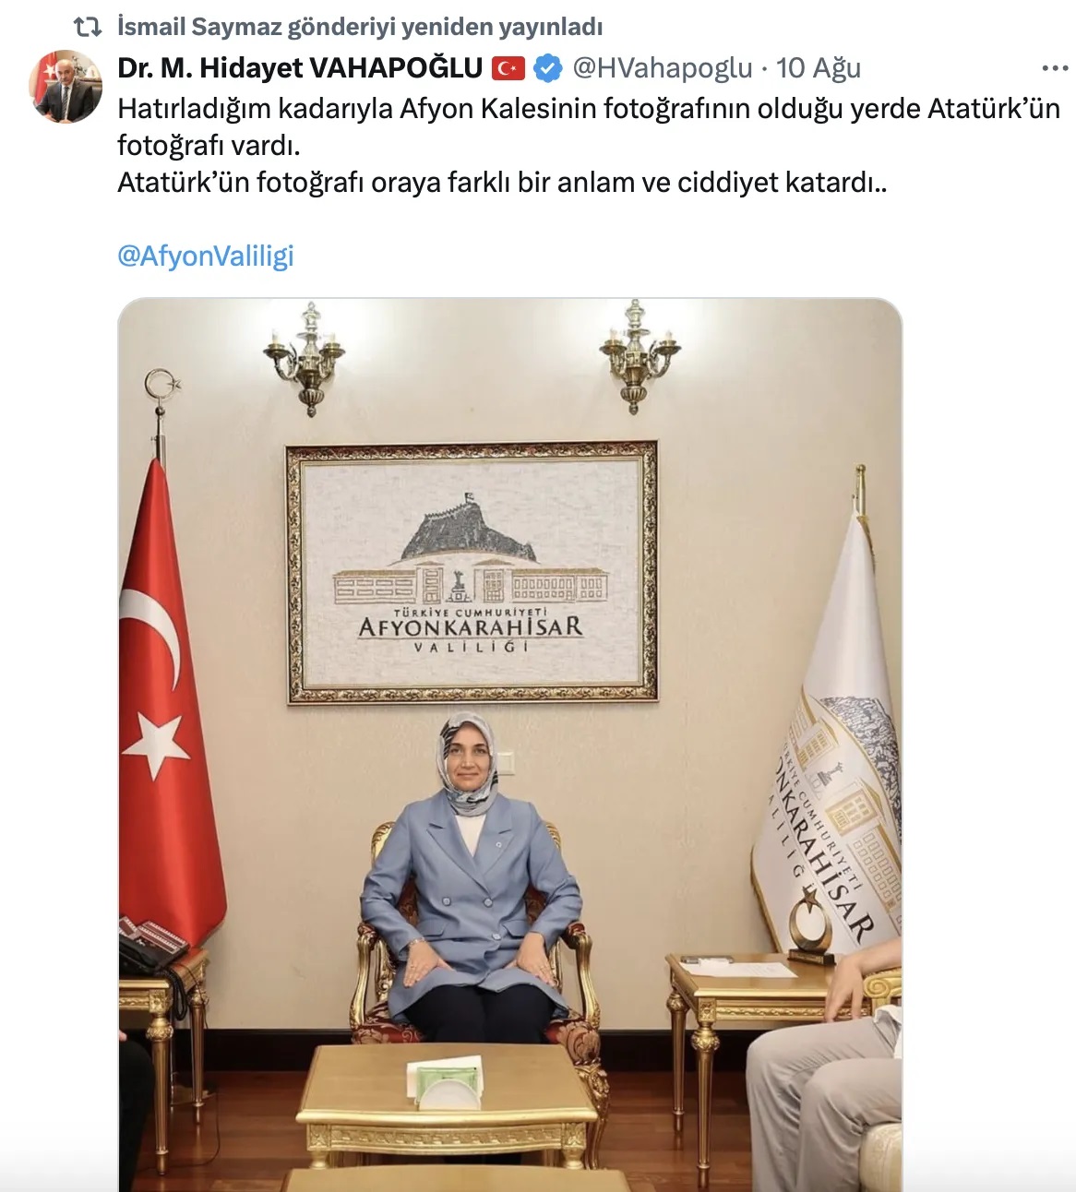
Task: Click the tissue box on the gold table
Action: pyautogui.click(x=447, y=1083)
